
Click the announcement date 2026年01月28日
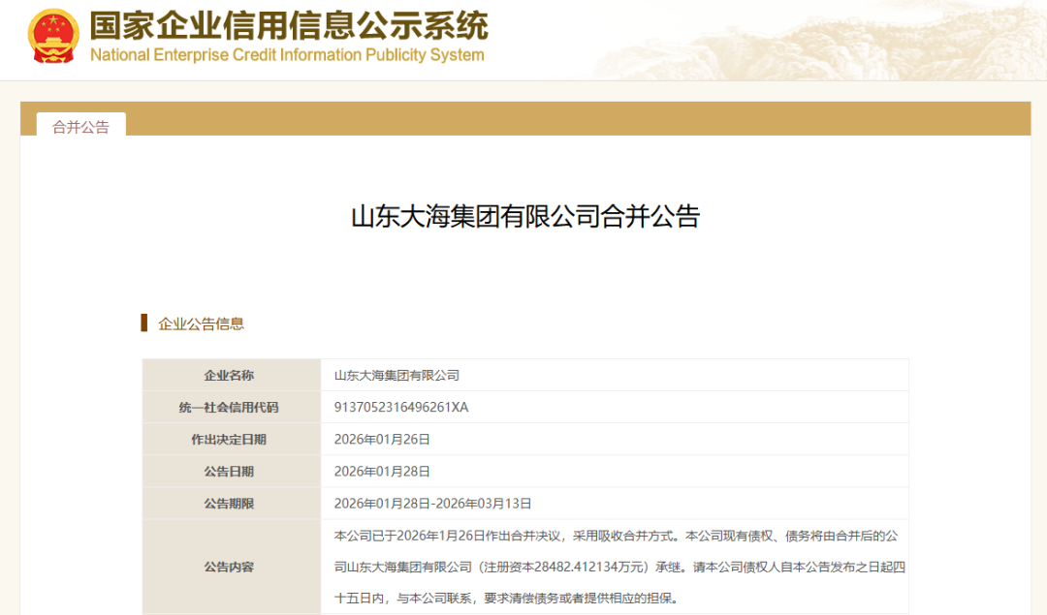382,471
